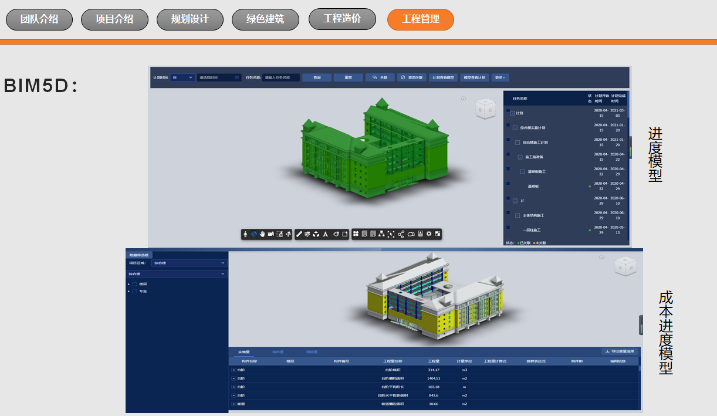This screenshot has width=717, height=416.
Task: Check the 楼层 checkbox in filter panel
Action: [x=134, y=284]
